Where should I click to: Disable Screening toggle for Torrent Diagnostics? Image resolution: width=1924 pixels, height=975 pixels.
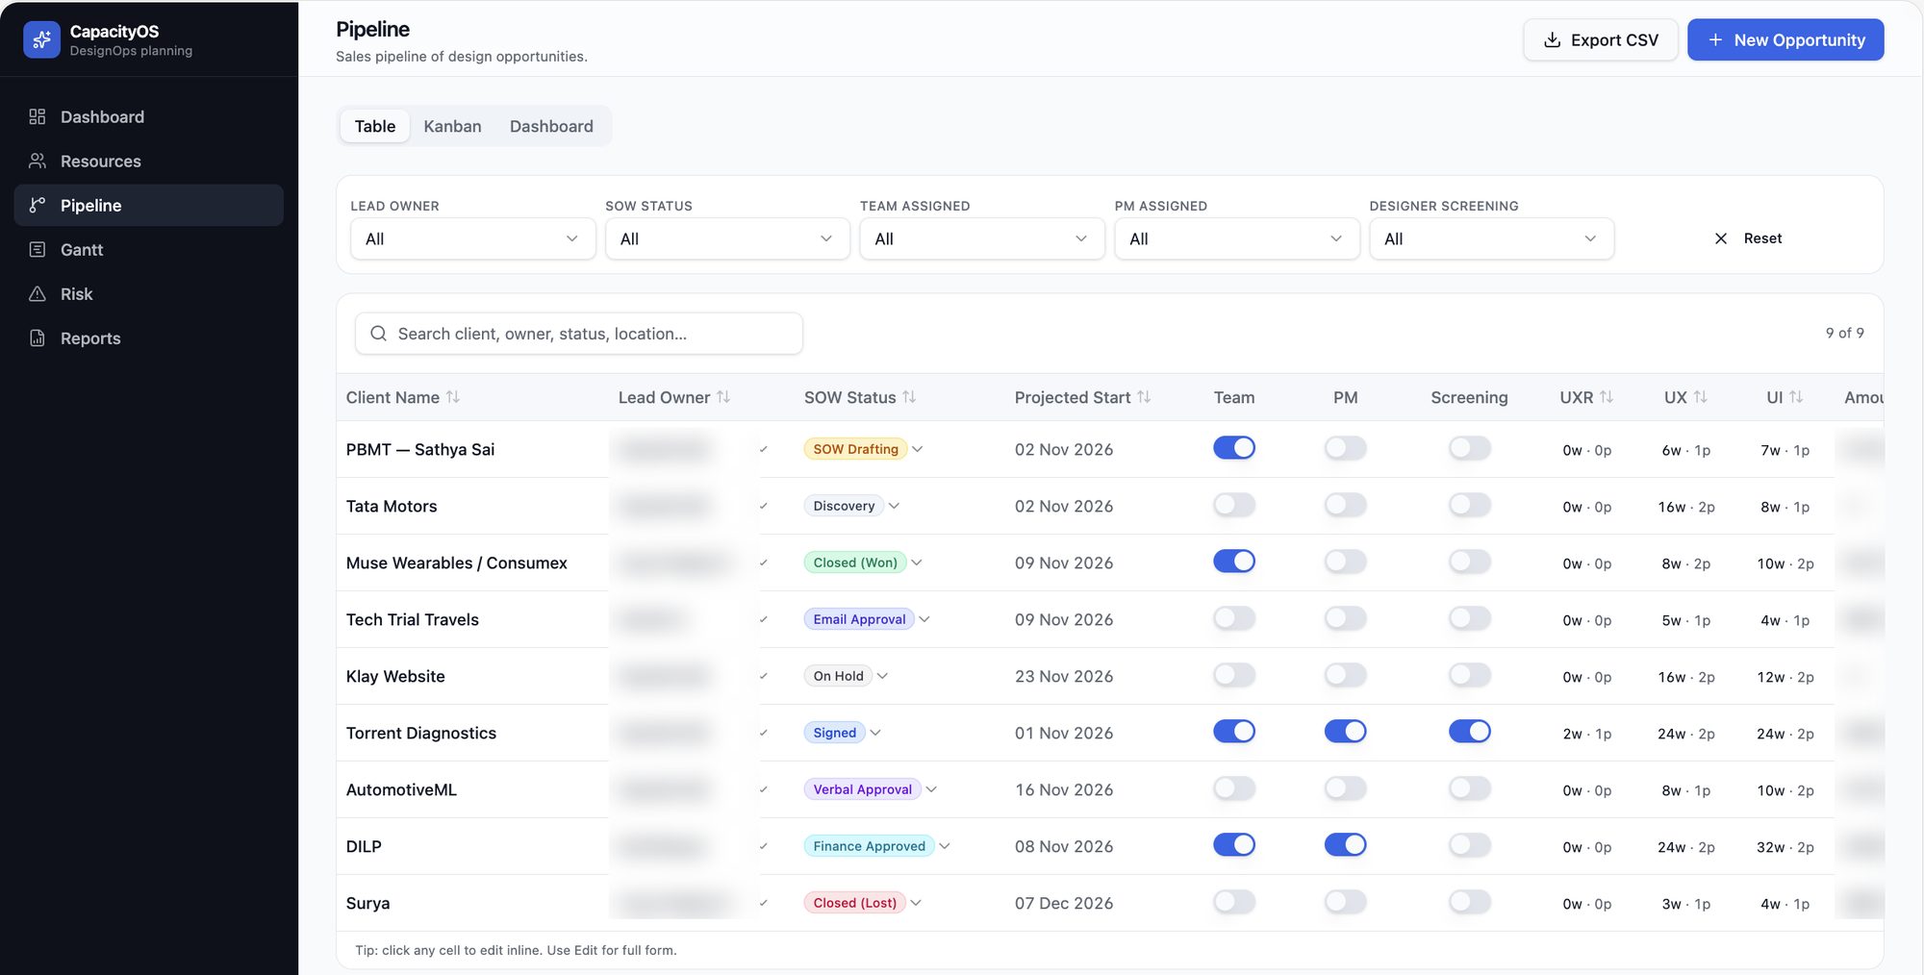(x=1470, y=732)
